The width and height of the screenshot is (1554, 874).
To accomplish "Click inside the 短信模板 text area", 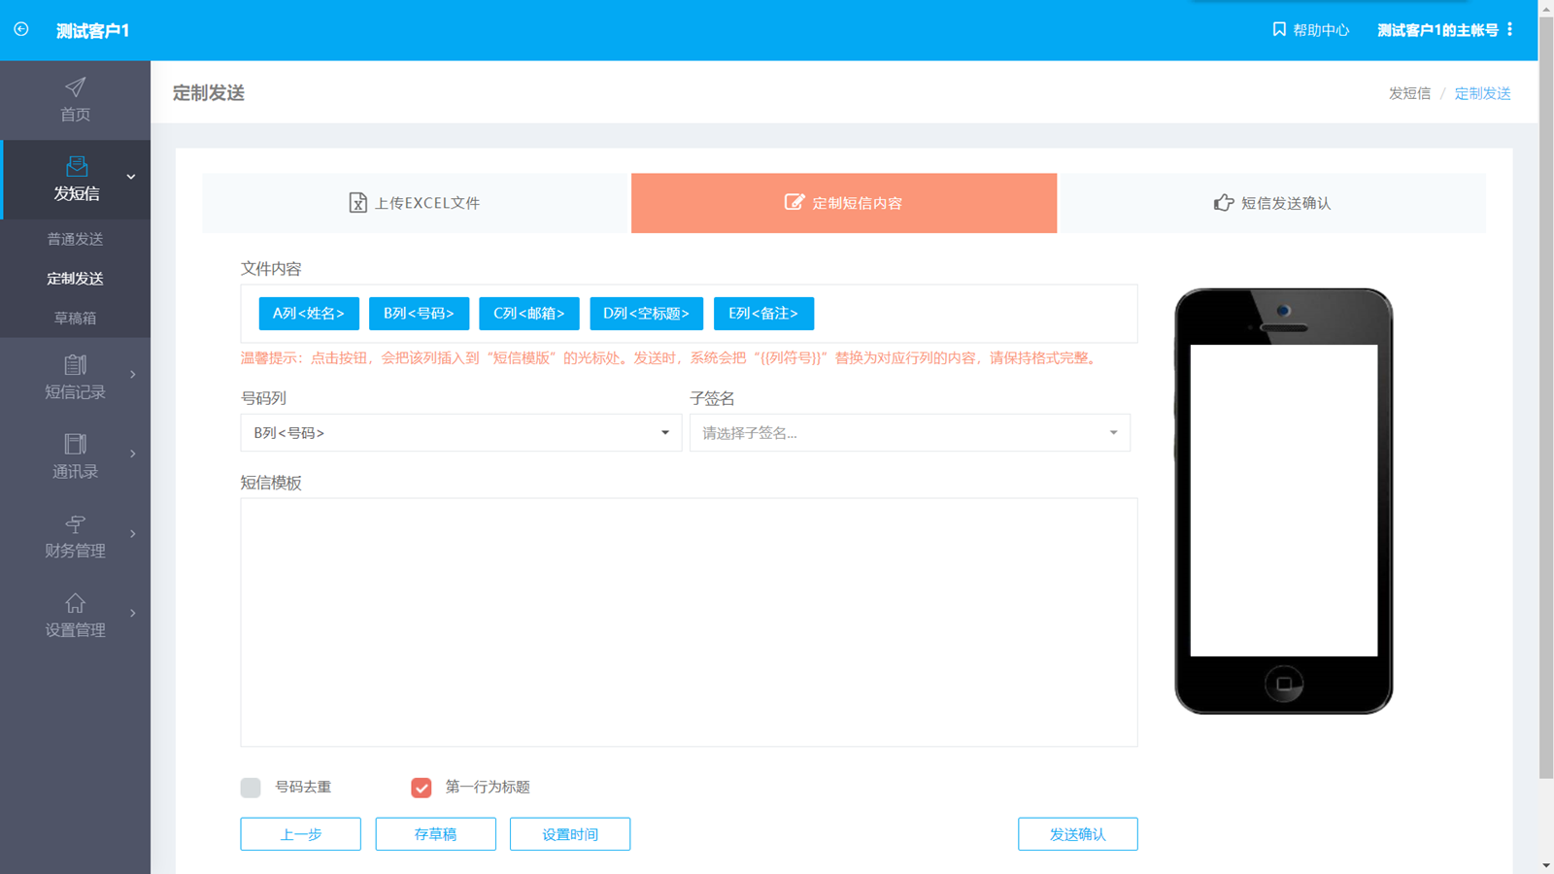I will click(689, 622).
